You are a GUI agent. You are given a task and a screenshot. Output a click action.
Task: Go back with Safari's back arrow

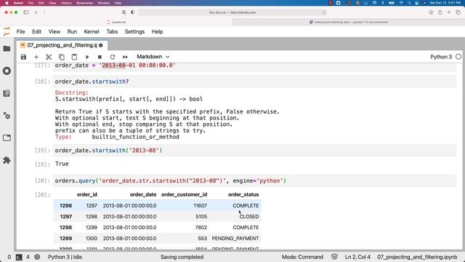[36, 12]
